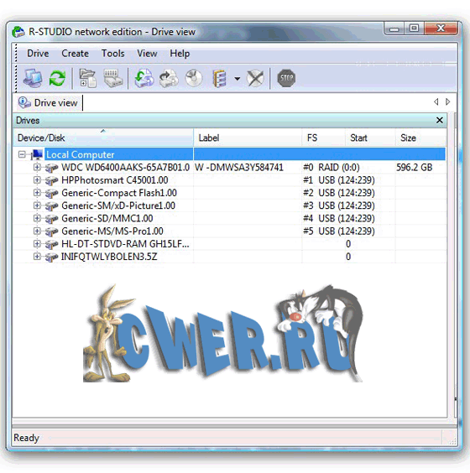The image size is (470, 473).
Task: Click the Connect to Remote computer icon
Action: pyautogui.click(x=33, y=78)
